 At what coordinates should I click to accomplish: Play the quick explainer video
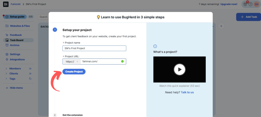coord(179,69)
